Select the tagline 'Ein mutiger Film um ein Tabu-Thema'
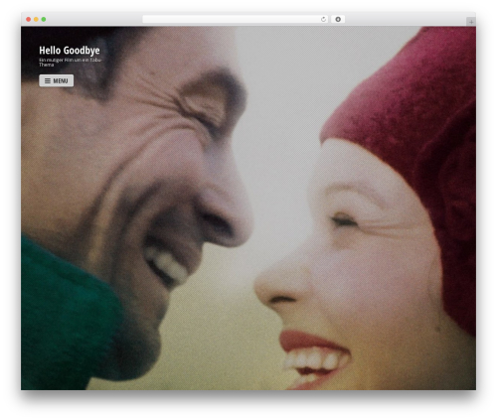This screenshot has height=420, width=497. point(71,63)
